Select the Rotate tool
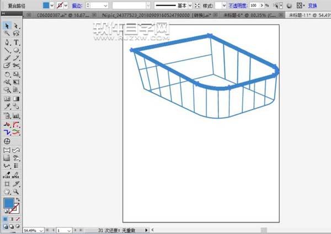The width and height of the screenshot is (331, 234). tap(7, 74)
